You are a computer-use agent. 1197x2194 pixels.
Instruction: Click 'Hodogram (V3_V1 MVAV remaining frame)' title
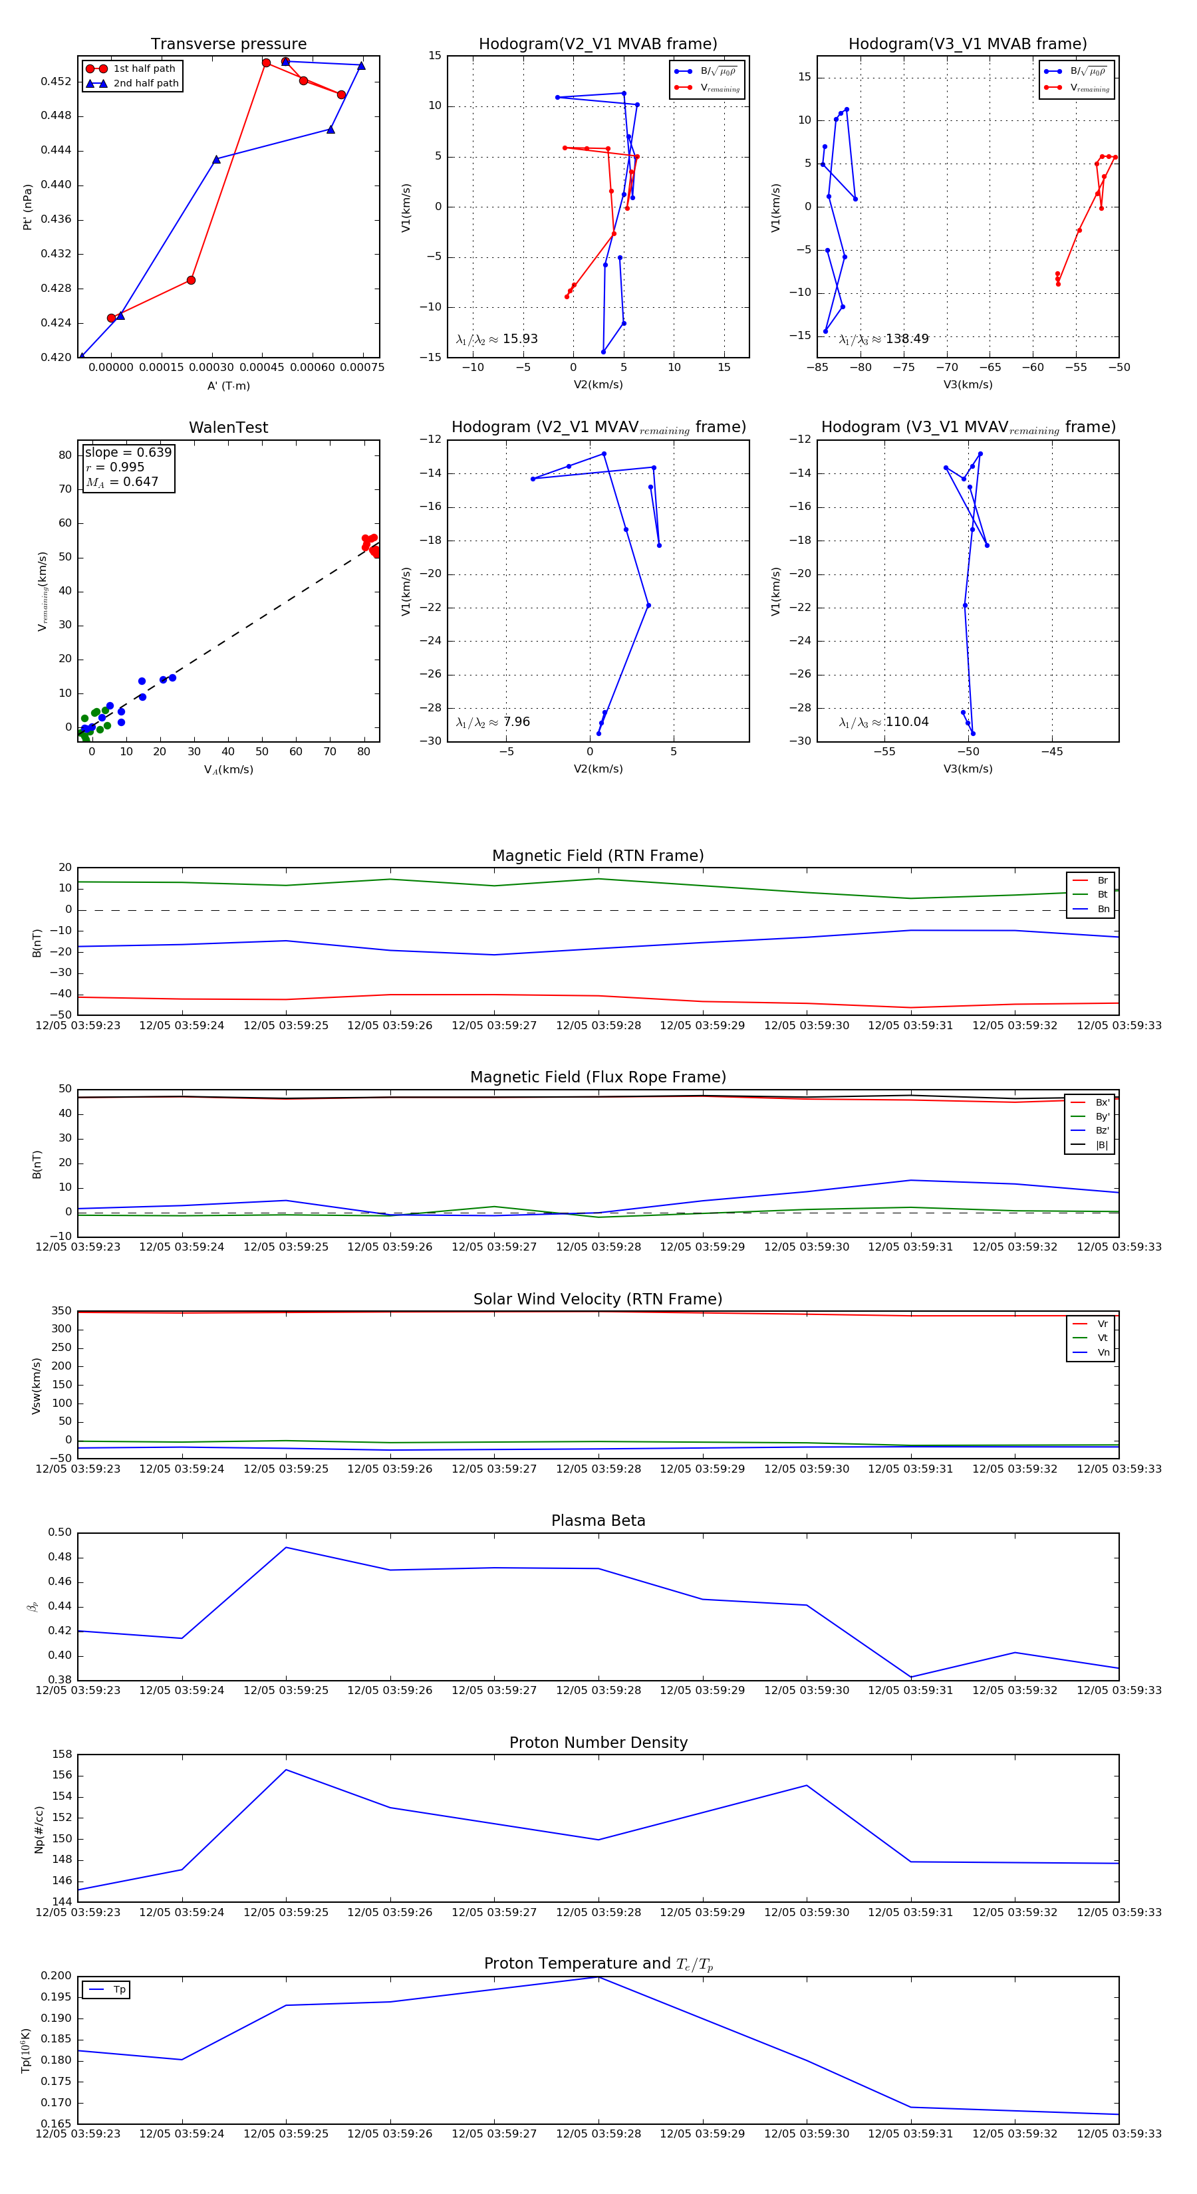968,427
